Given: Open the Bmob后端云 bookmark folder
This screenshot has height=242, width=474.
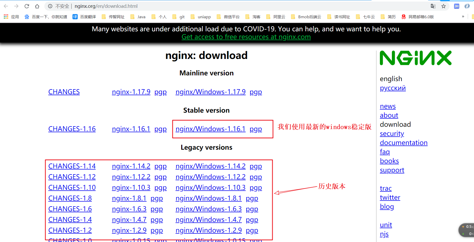Looking at the screenshot, I should (306, 17).
